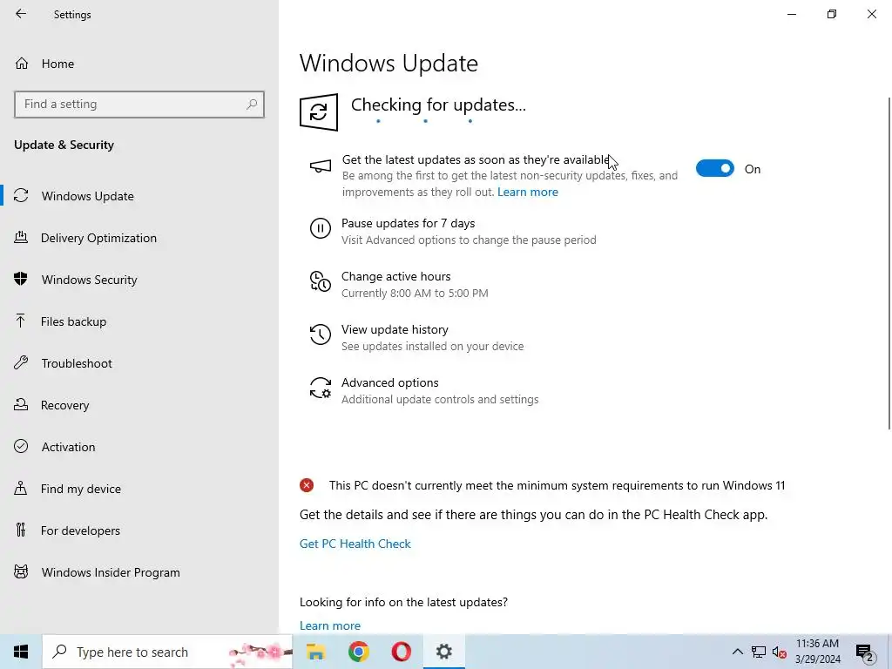Click the muted volume tray icon
The height and width of the screenshot is (669, 892).
[780, 652]
